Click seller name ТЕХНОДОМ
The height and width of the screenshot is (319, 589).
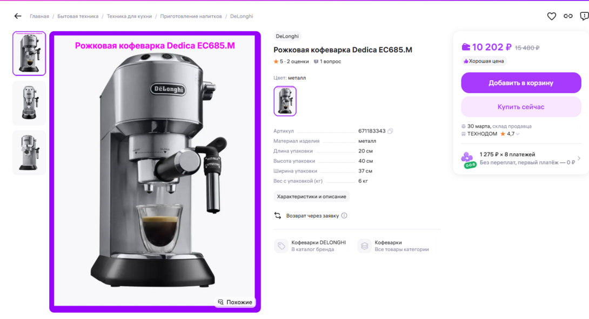pos(482,134)
